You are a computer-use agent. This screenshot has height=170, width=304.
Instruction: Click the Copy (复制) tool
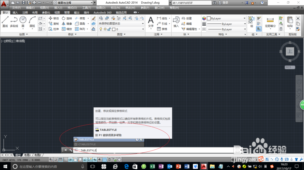click(54, 24)
